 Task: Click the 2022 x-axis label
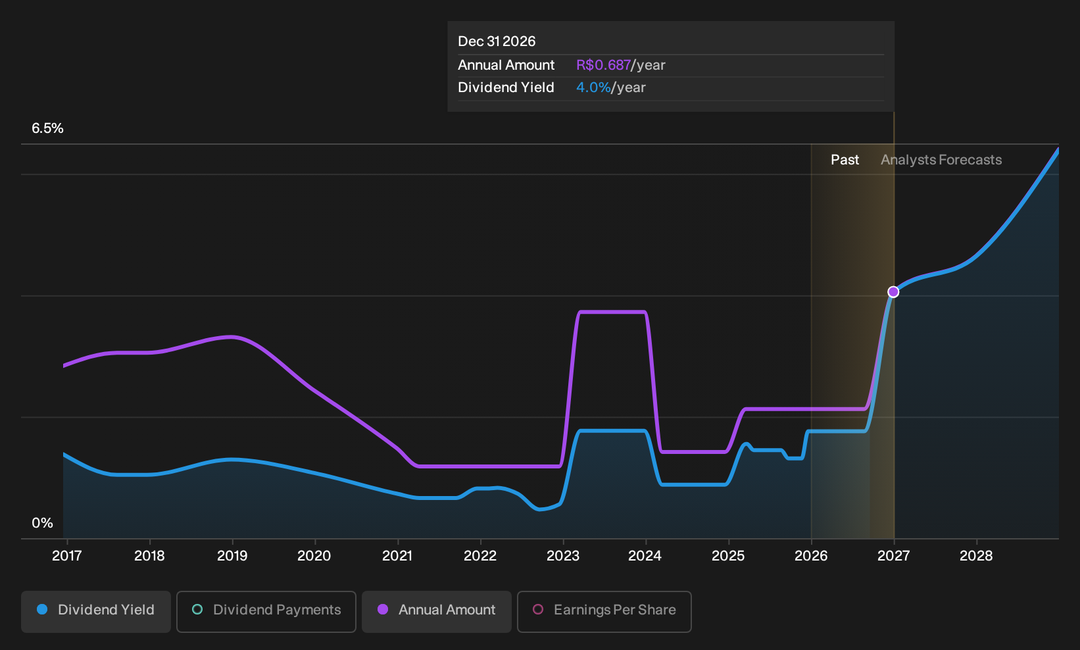point(480,556)
